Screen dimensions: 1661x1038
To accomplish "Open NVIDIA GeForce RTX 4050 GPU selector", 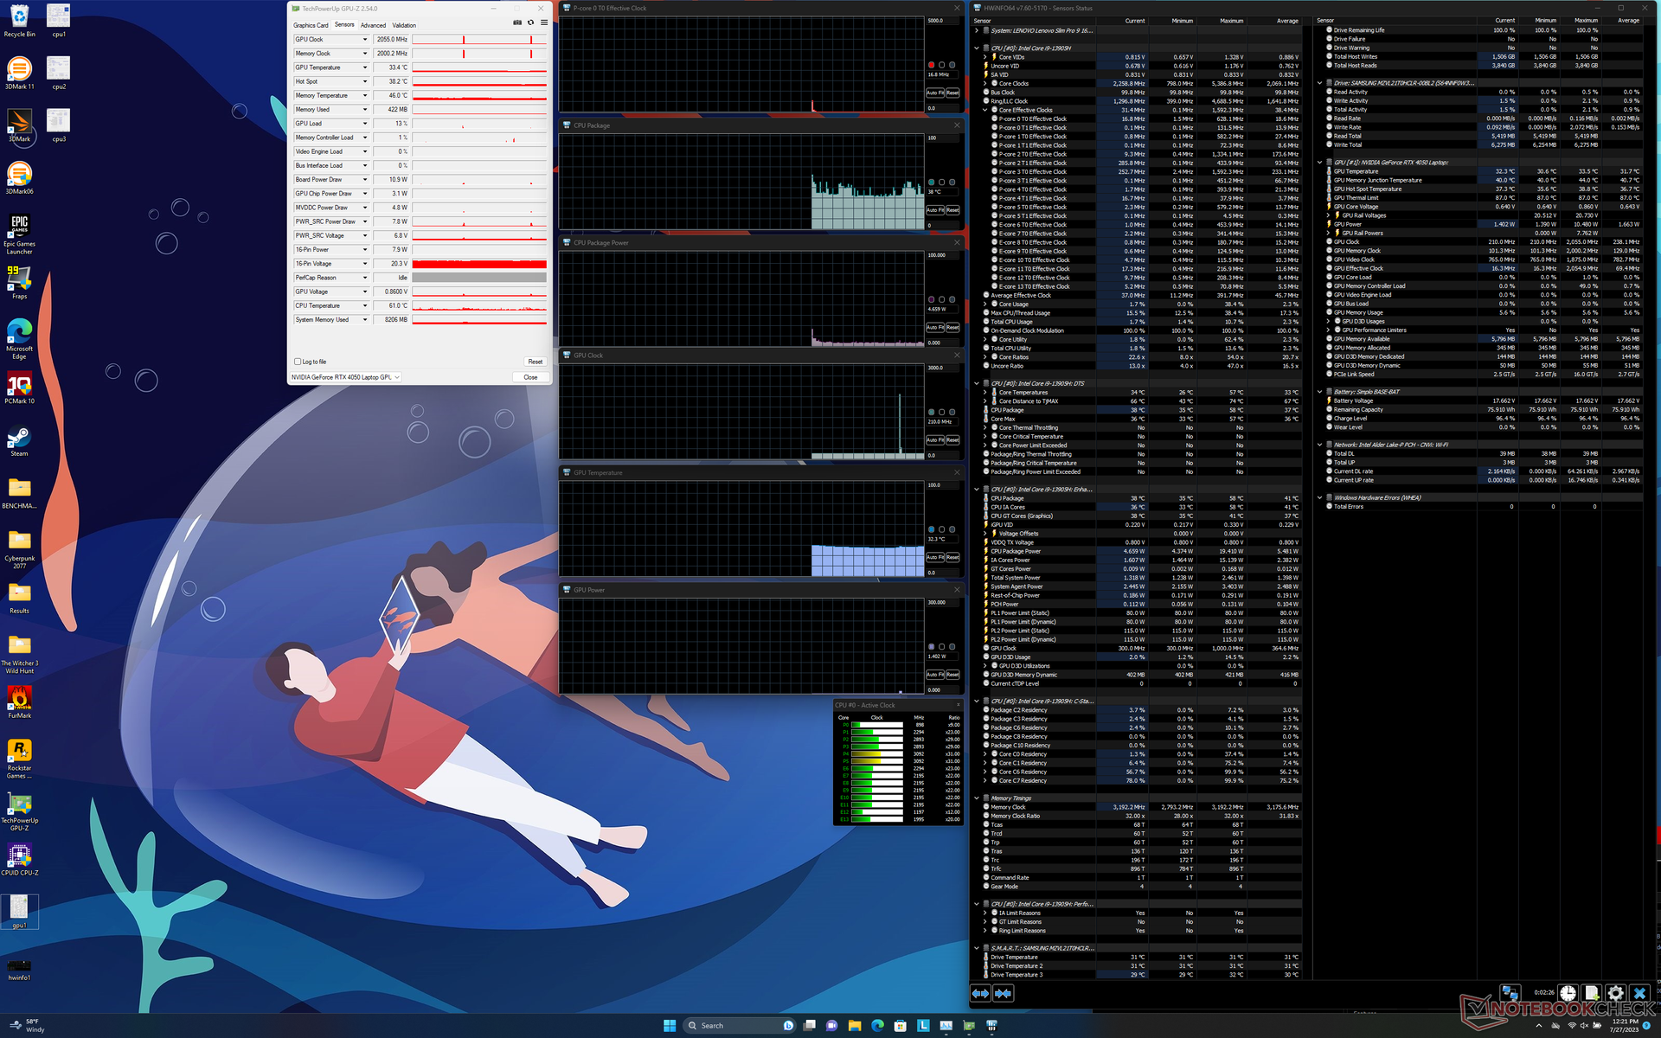I will (x=345, y=377).
